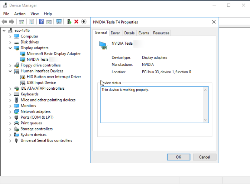Select Microsoft Basic Display Adapter

[54, 54]
